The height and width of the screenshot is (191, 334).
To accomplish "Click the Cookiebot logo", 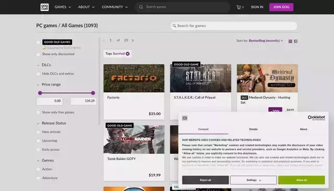I will [316, 118].
